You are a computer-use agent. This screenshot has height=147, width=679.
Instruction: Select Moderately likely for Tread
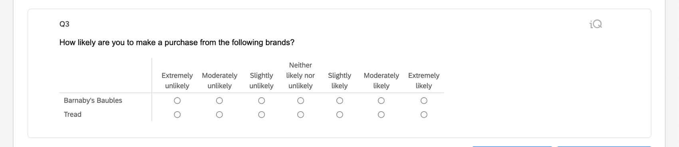coord(381,115)
